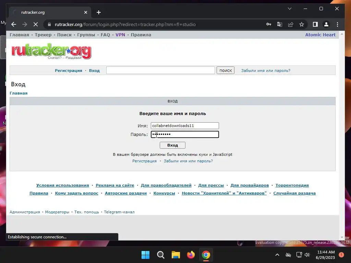Viewport: 351px width, 263px height.
Task: Open the Windows Start menu
Action: pyautogui.click(x=145, y=255)
